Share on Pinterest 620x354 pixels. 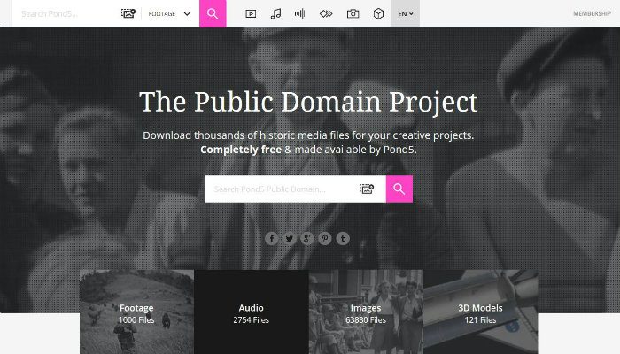pyautogui.click(x=325, y=238)
